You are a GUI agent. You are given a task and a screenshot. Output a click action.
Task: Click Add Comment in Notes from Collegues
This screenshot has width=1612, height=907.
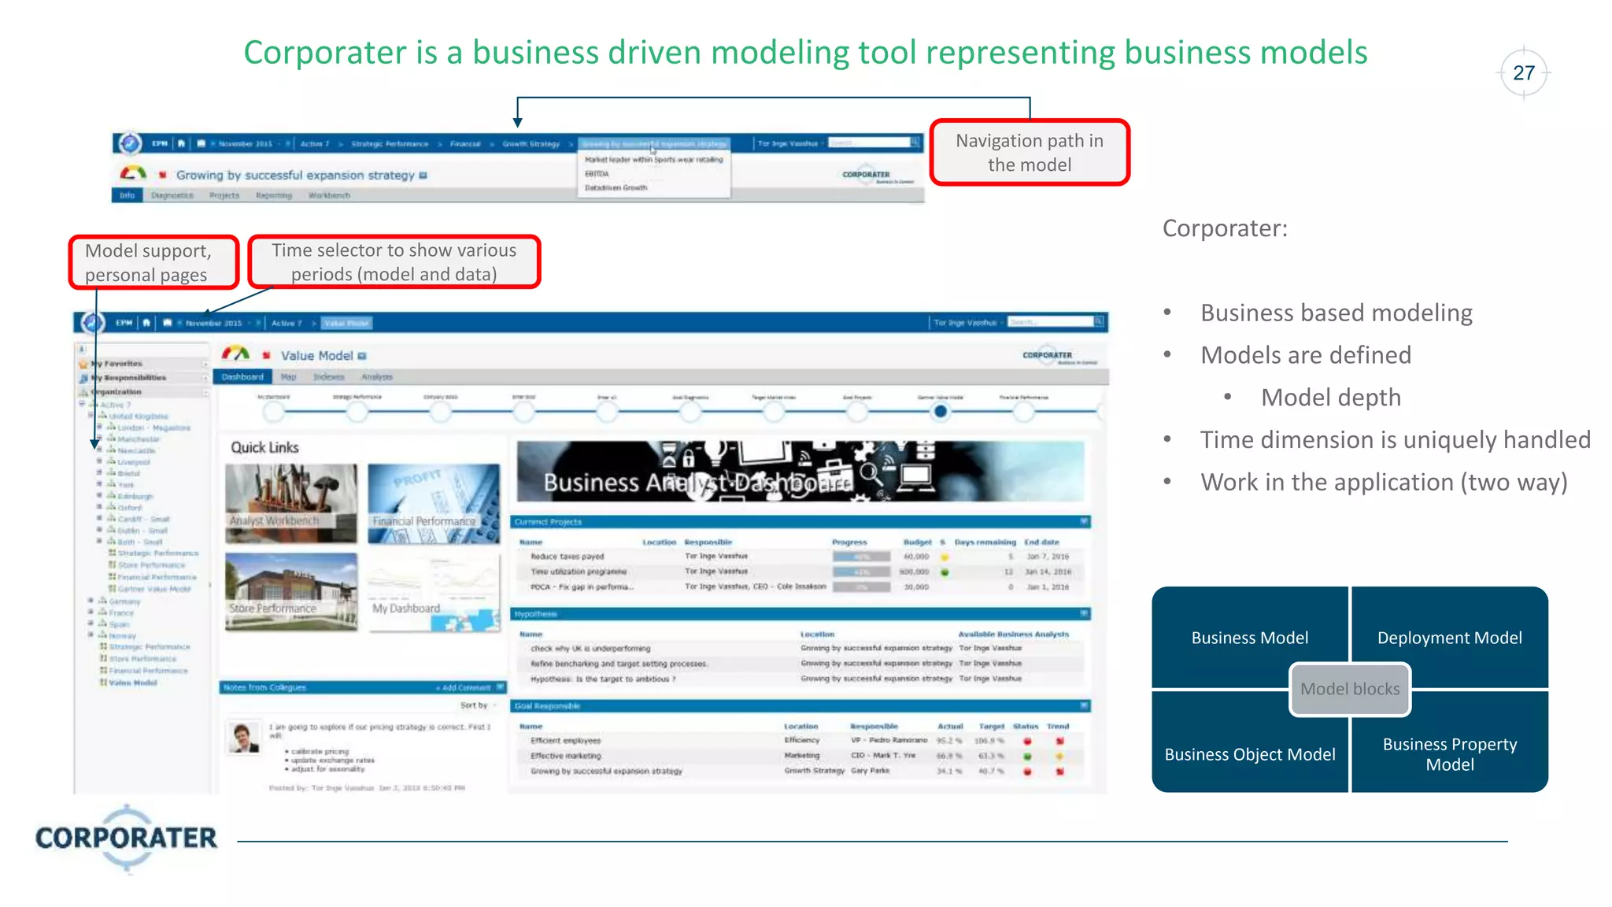pyautogui.click(x=464, y=687)
